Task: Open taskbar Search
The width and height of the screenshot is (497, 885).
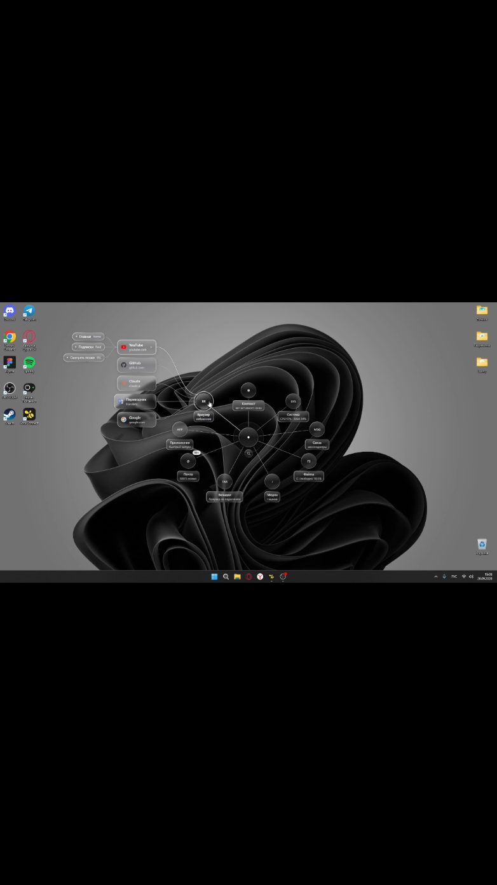Action: pyautogui.click(x=226, y=576)
